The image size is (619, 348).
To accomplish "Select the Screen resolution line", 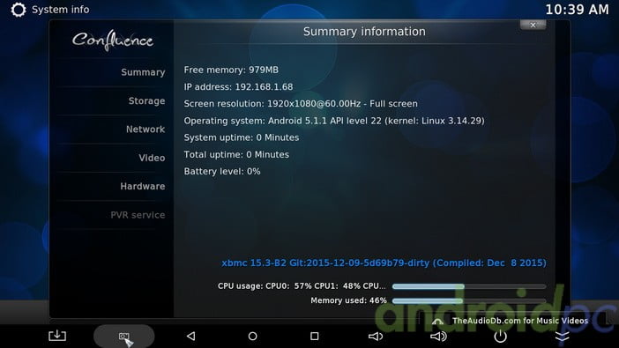I will click(301, 104).
